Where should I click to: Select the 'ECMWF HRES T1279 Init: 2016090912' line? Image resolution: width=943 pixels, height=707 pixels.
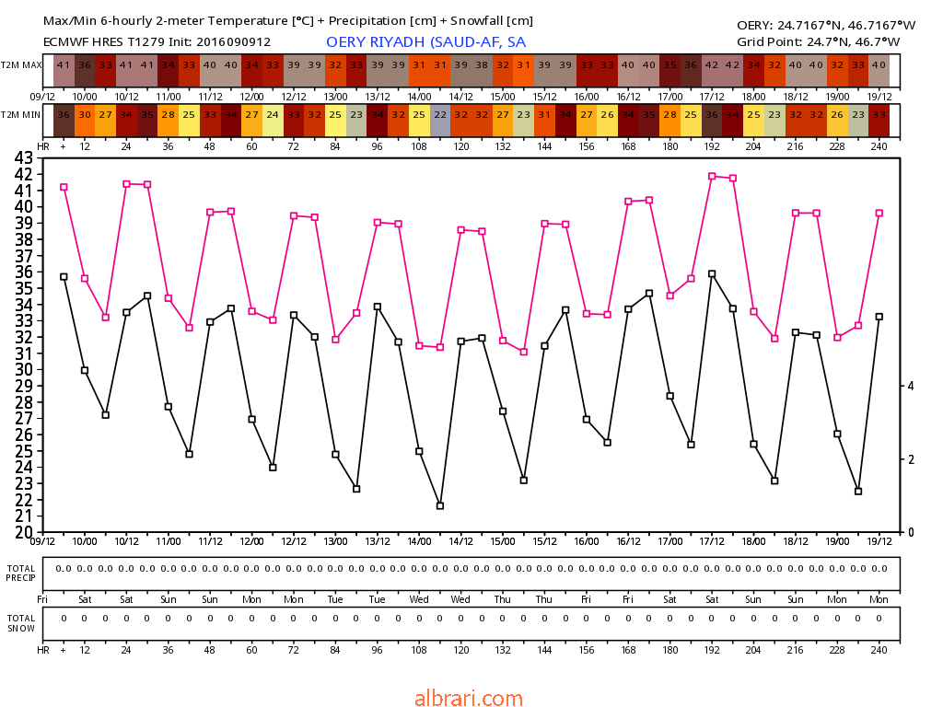(x=157, y=42)
